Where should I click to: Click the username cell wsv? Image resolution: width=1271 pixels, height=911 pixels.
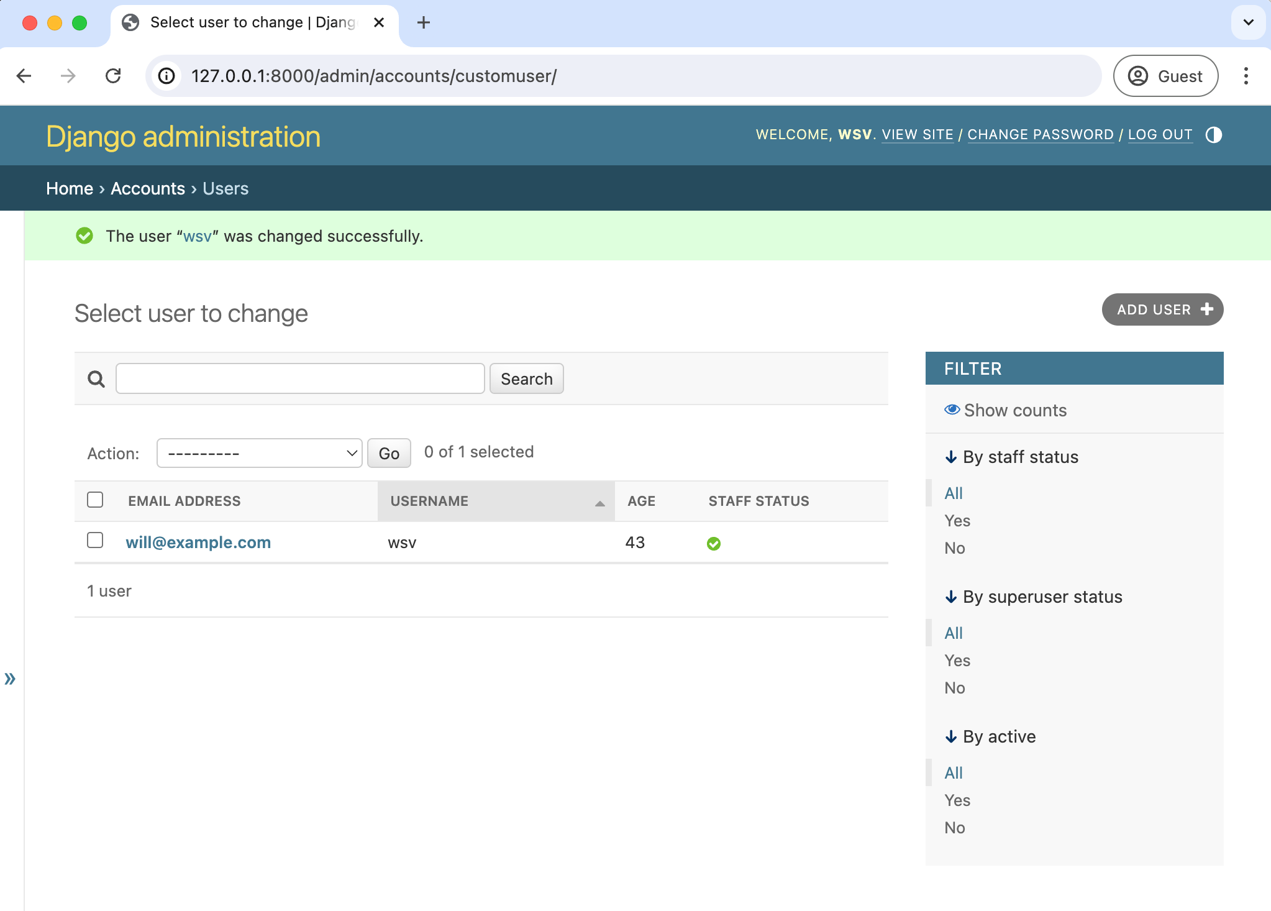[x=402, y=542]
